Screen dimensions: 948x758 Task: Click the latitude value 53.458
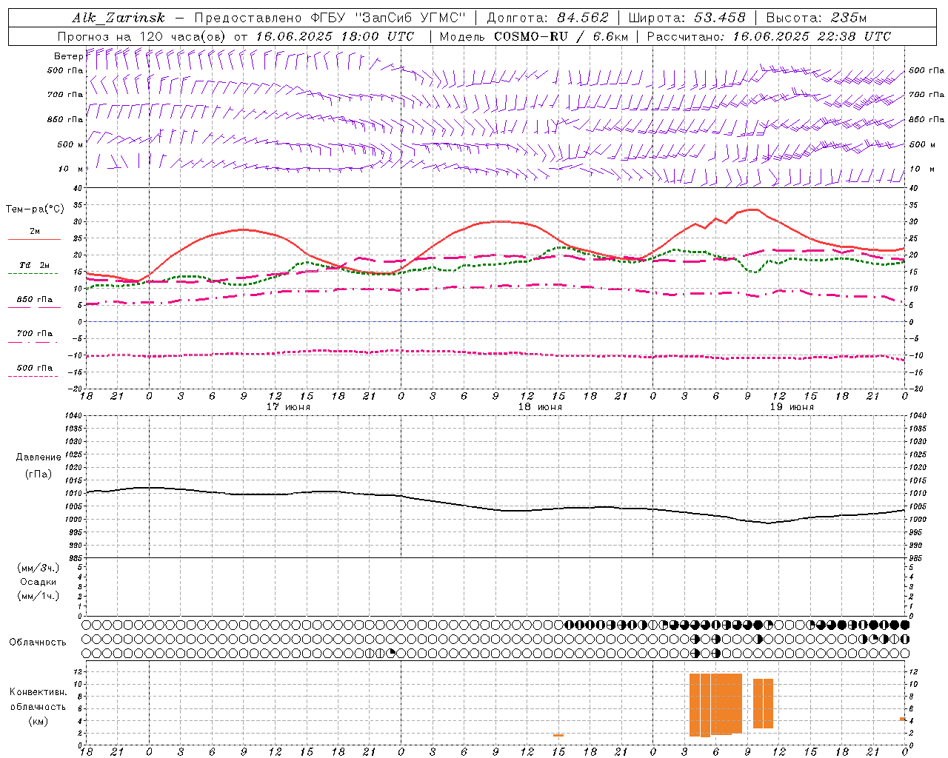[x=720, y=19]
